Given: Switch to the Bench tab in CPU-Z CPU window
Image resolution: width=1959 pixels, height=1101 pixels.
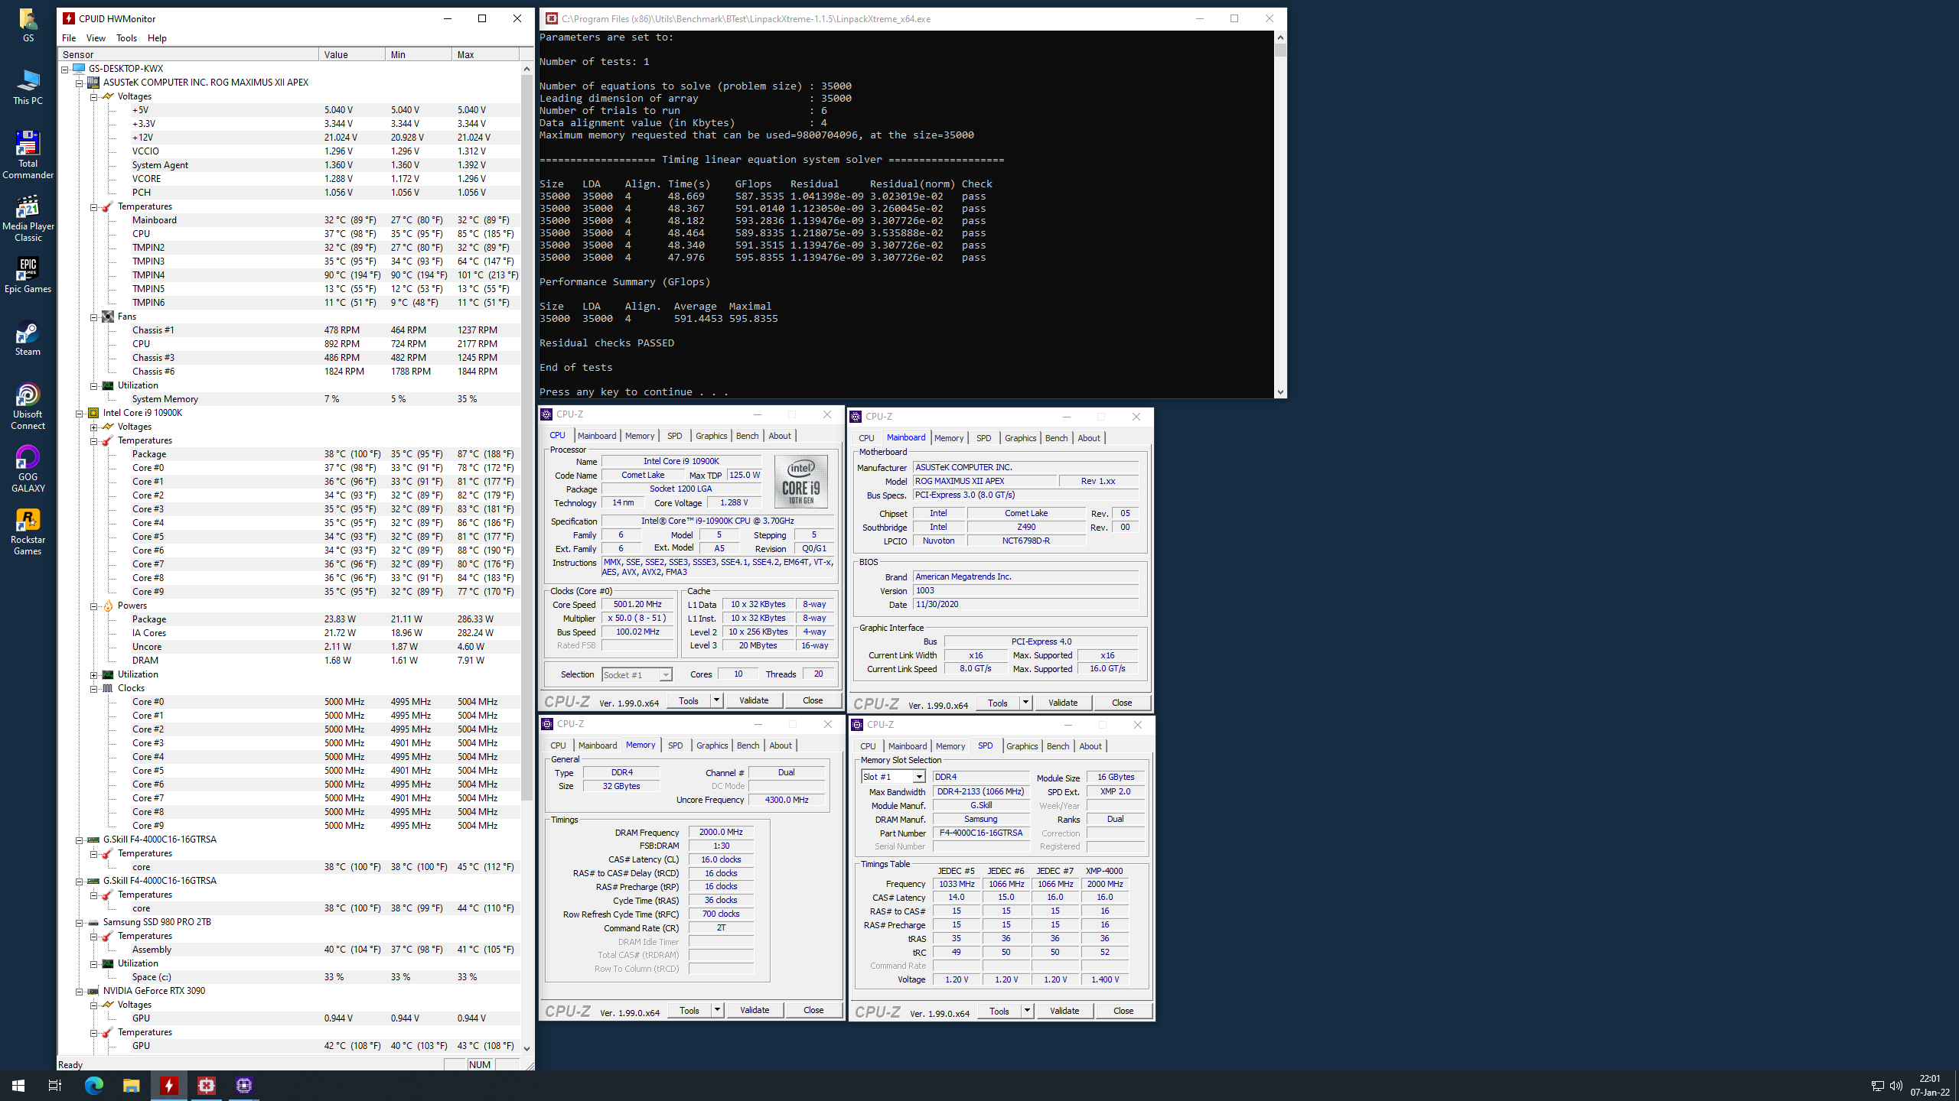Looking at the screenshot, I should coord(747,436).
